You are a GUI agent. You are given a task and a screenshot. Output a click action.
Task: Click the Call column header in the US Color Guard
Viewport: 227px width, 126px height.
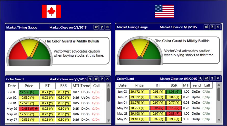[x=207, y=85]
